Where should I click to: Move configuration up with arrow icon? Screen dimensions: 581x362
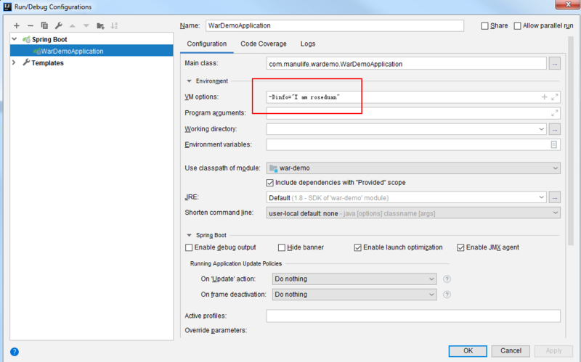click(x=72, y=25)
